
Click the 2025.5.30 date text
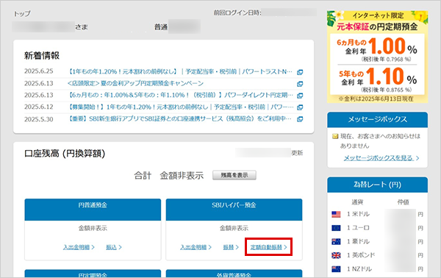(38, 119)
